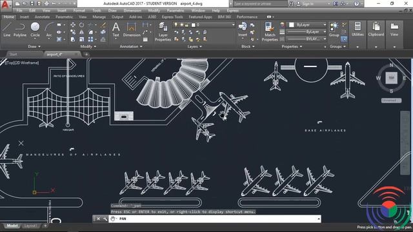Image resolution: width=413 pixels, height=232 pixels.
Task: Open the Tools menu
Action: pyautogui.click(x=96, y=10)
